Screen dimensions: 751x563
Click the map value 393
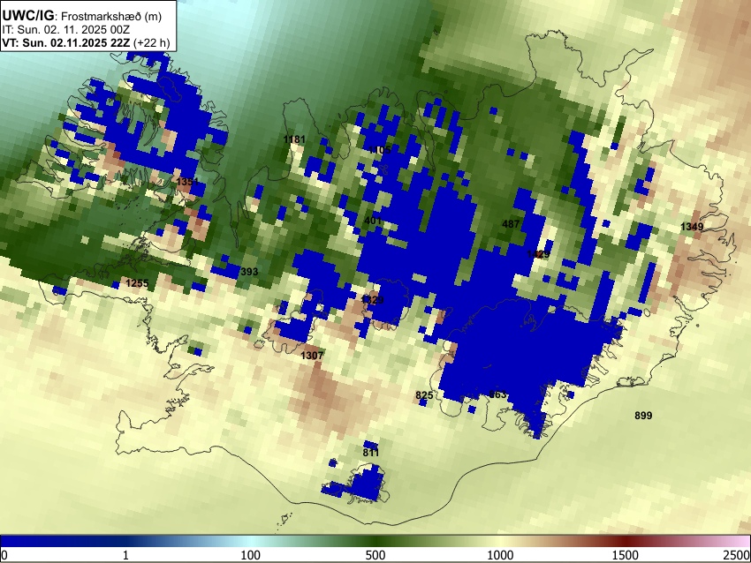tap(249, 272)
